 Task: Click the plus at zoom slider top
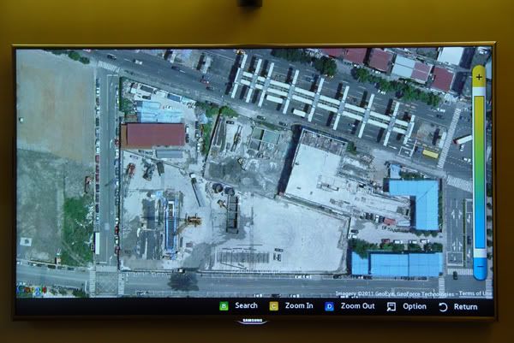tap(479, 77)
